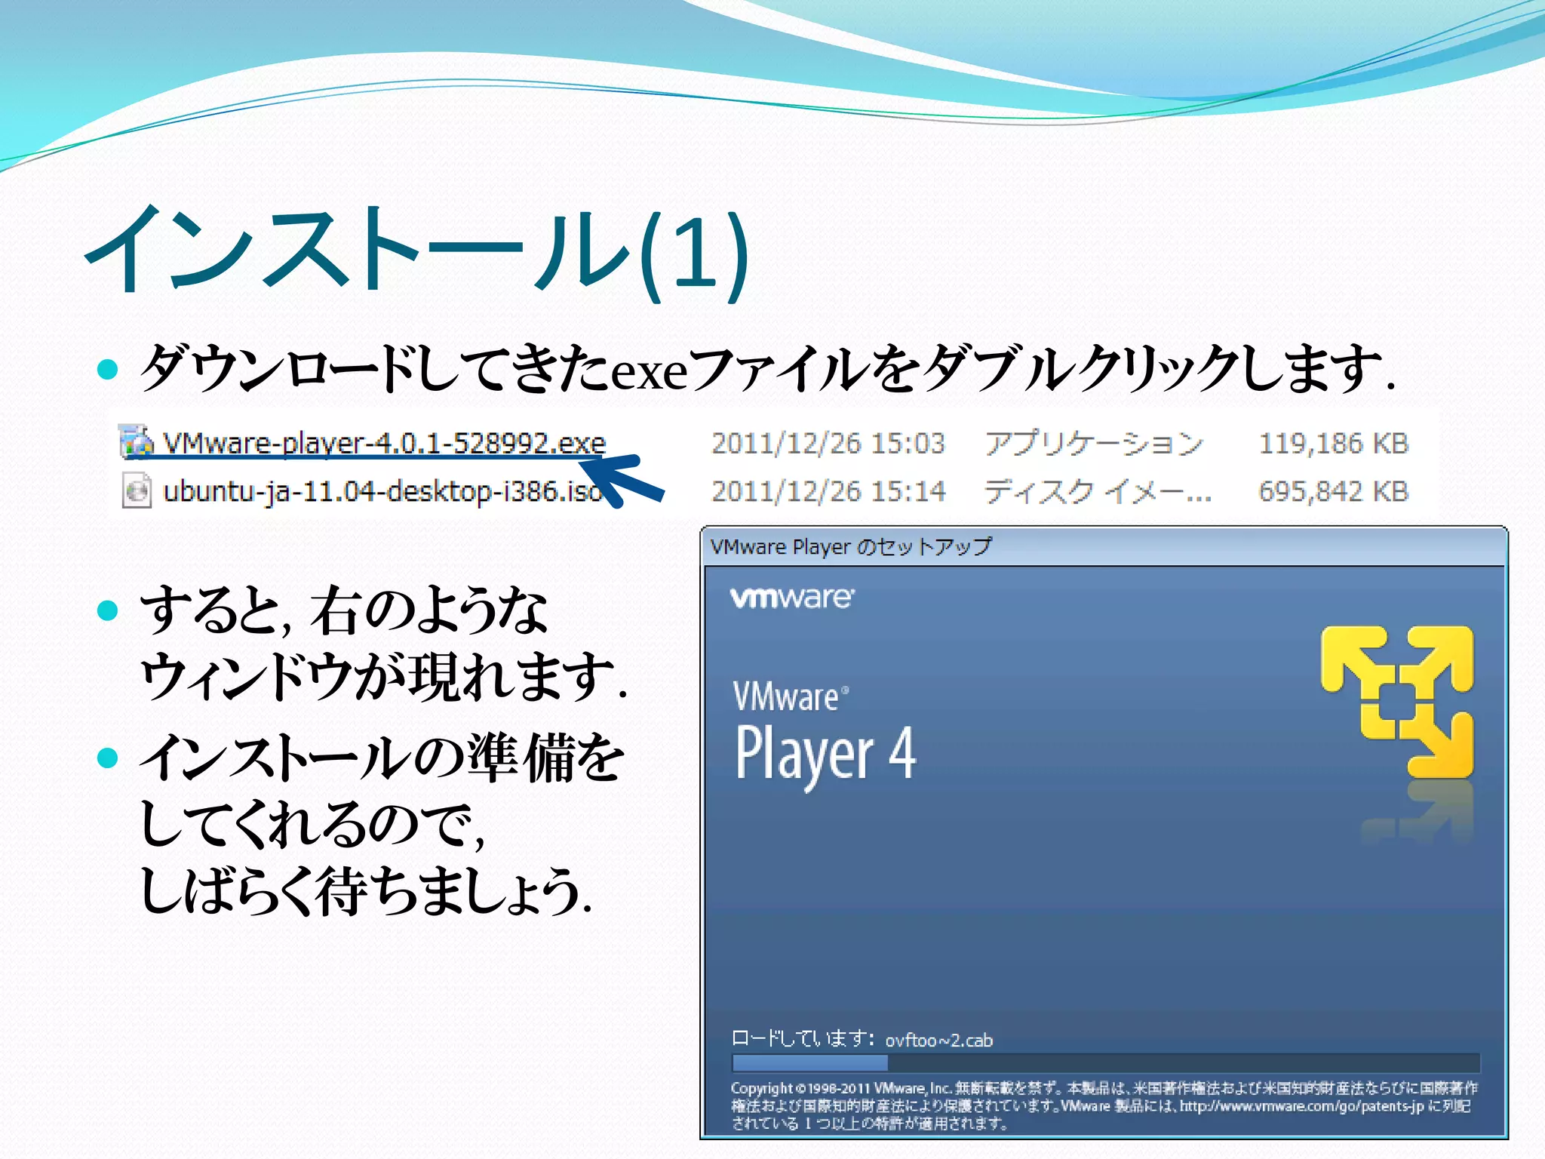Screen dimensions: 1545x1159
Task: Click the date 2011/12/26 15:03
Action: click(x=828, y=444)
